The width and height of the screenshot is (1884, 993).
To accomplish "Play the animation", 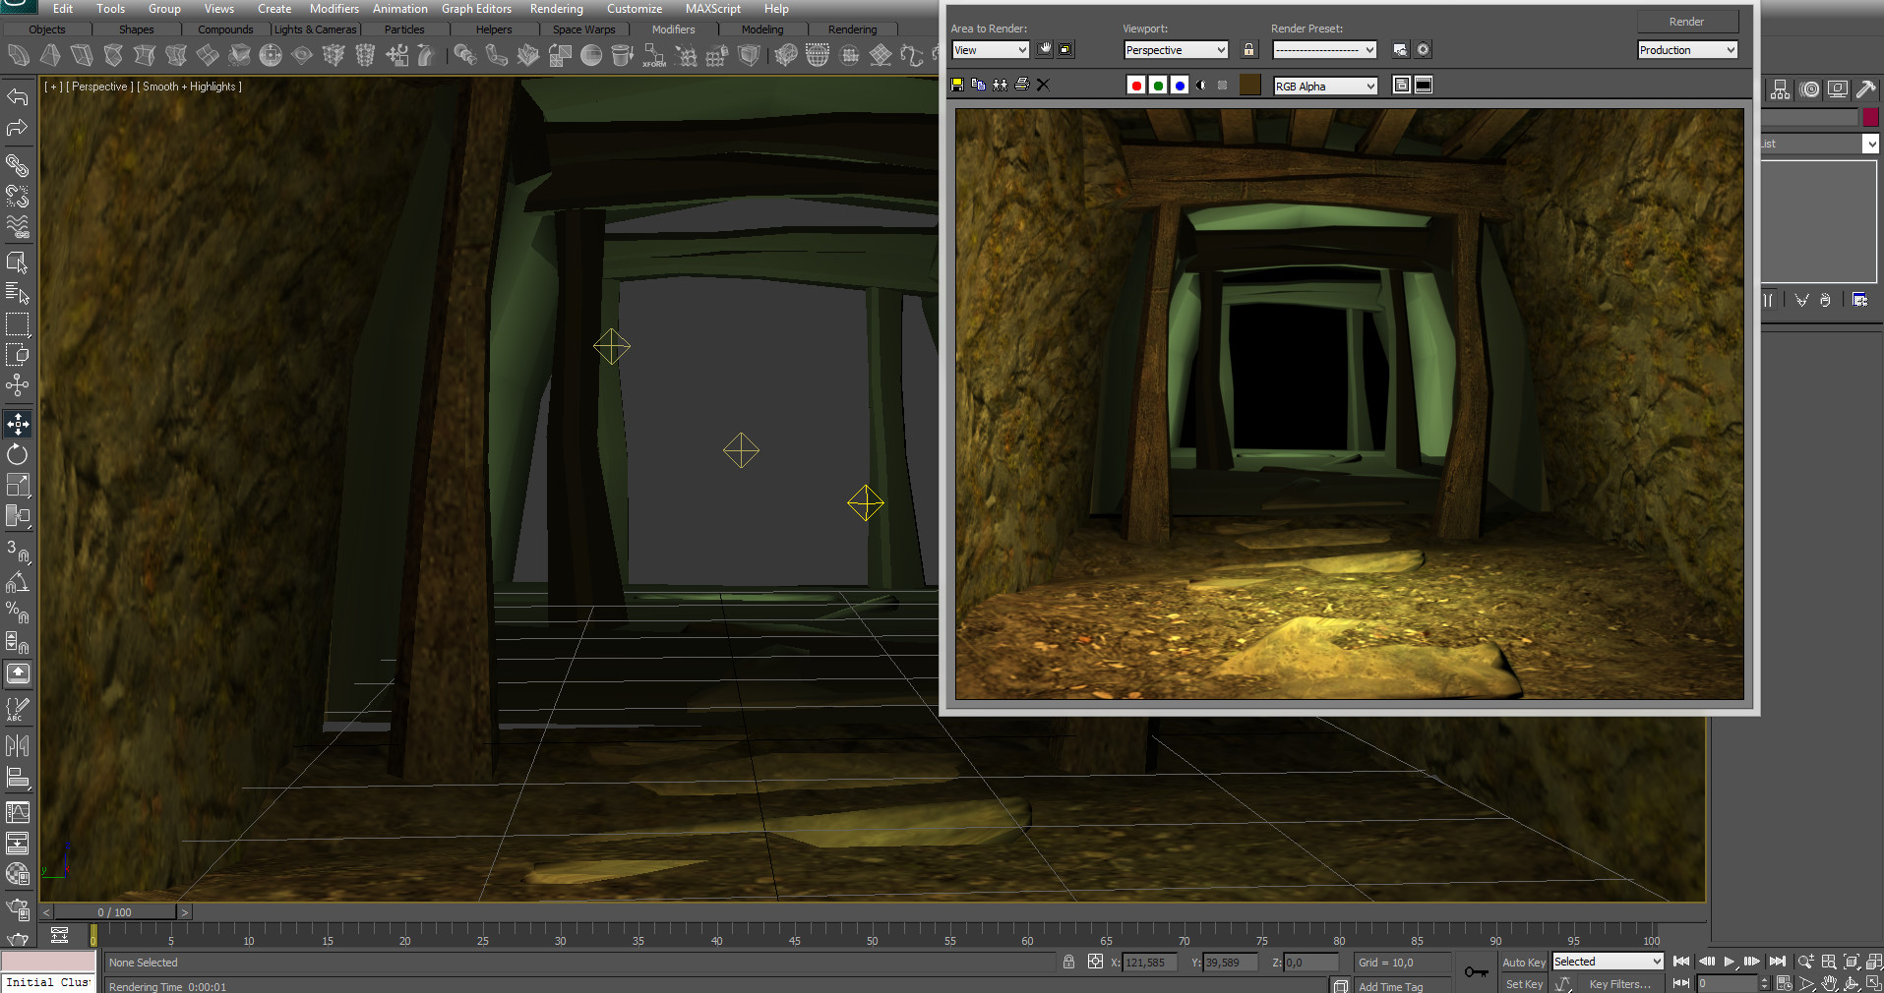I will point(1729,962).
